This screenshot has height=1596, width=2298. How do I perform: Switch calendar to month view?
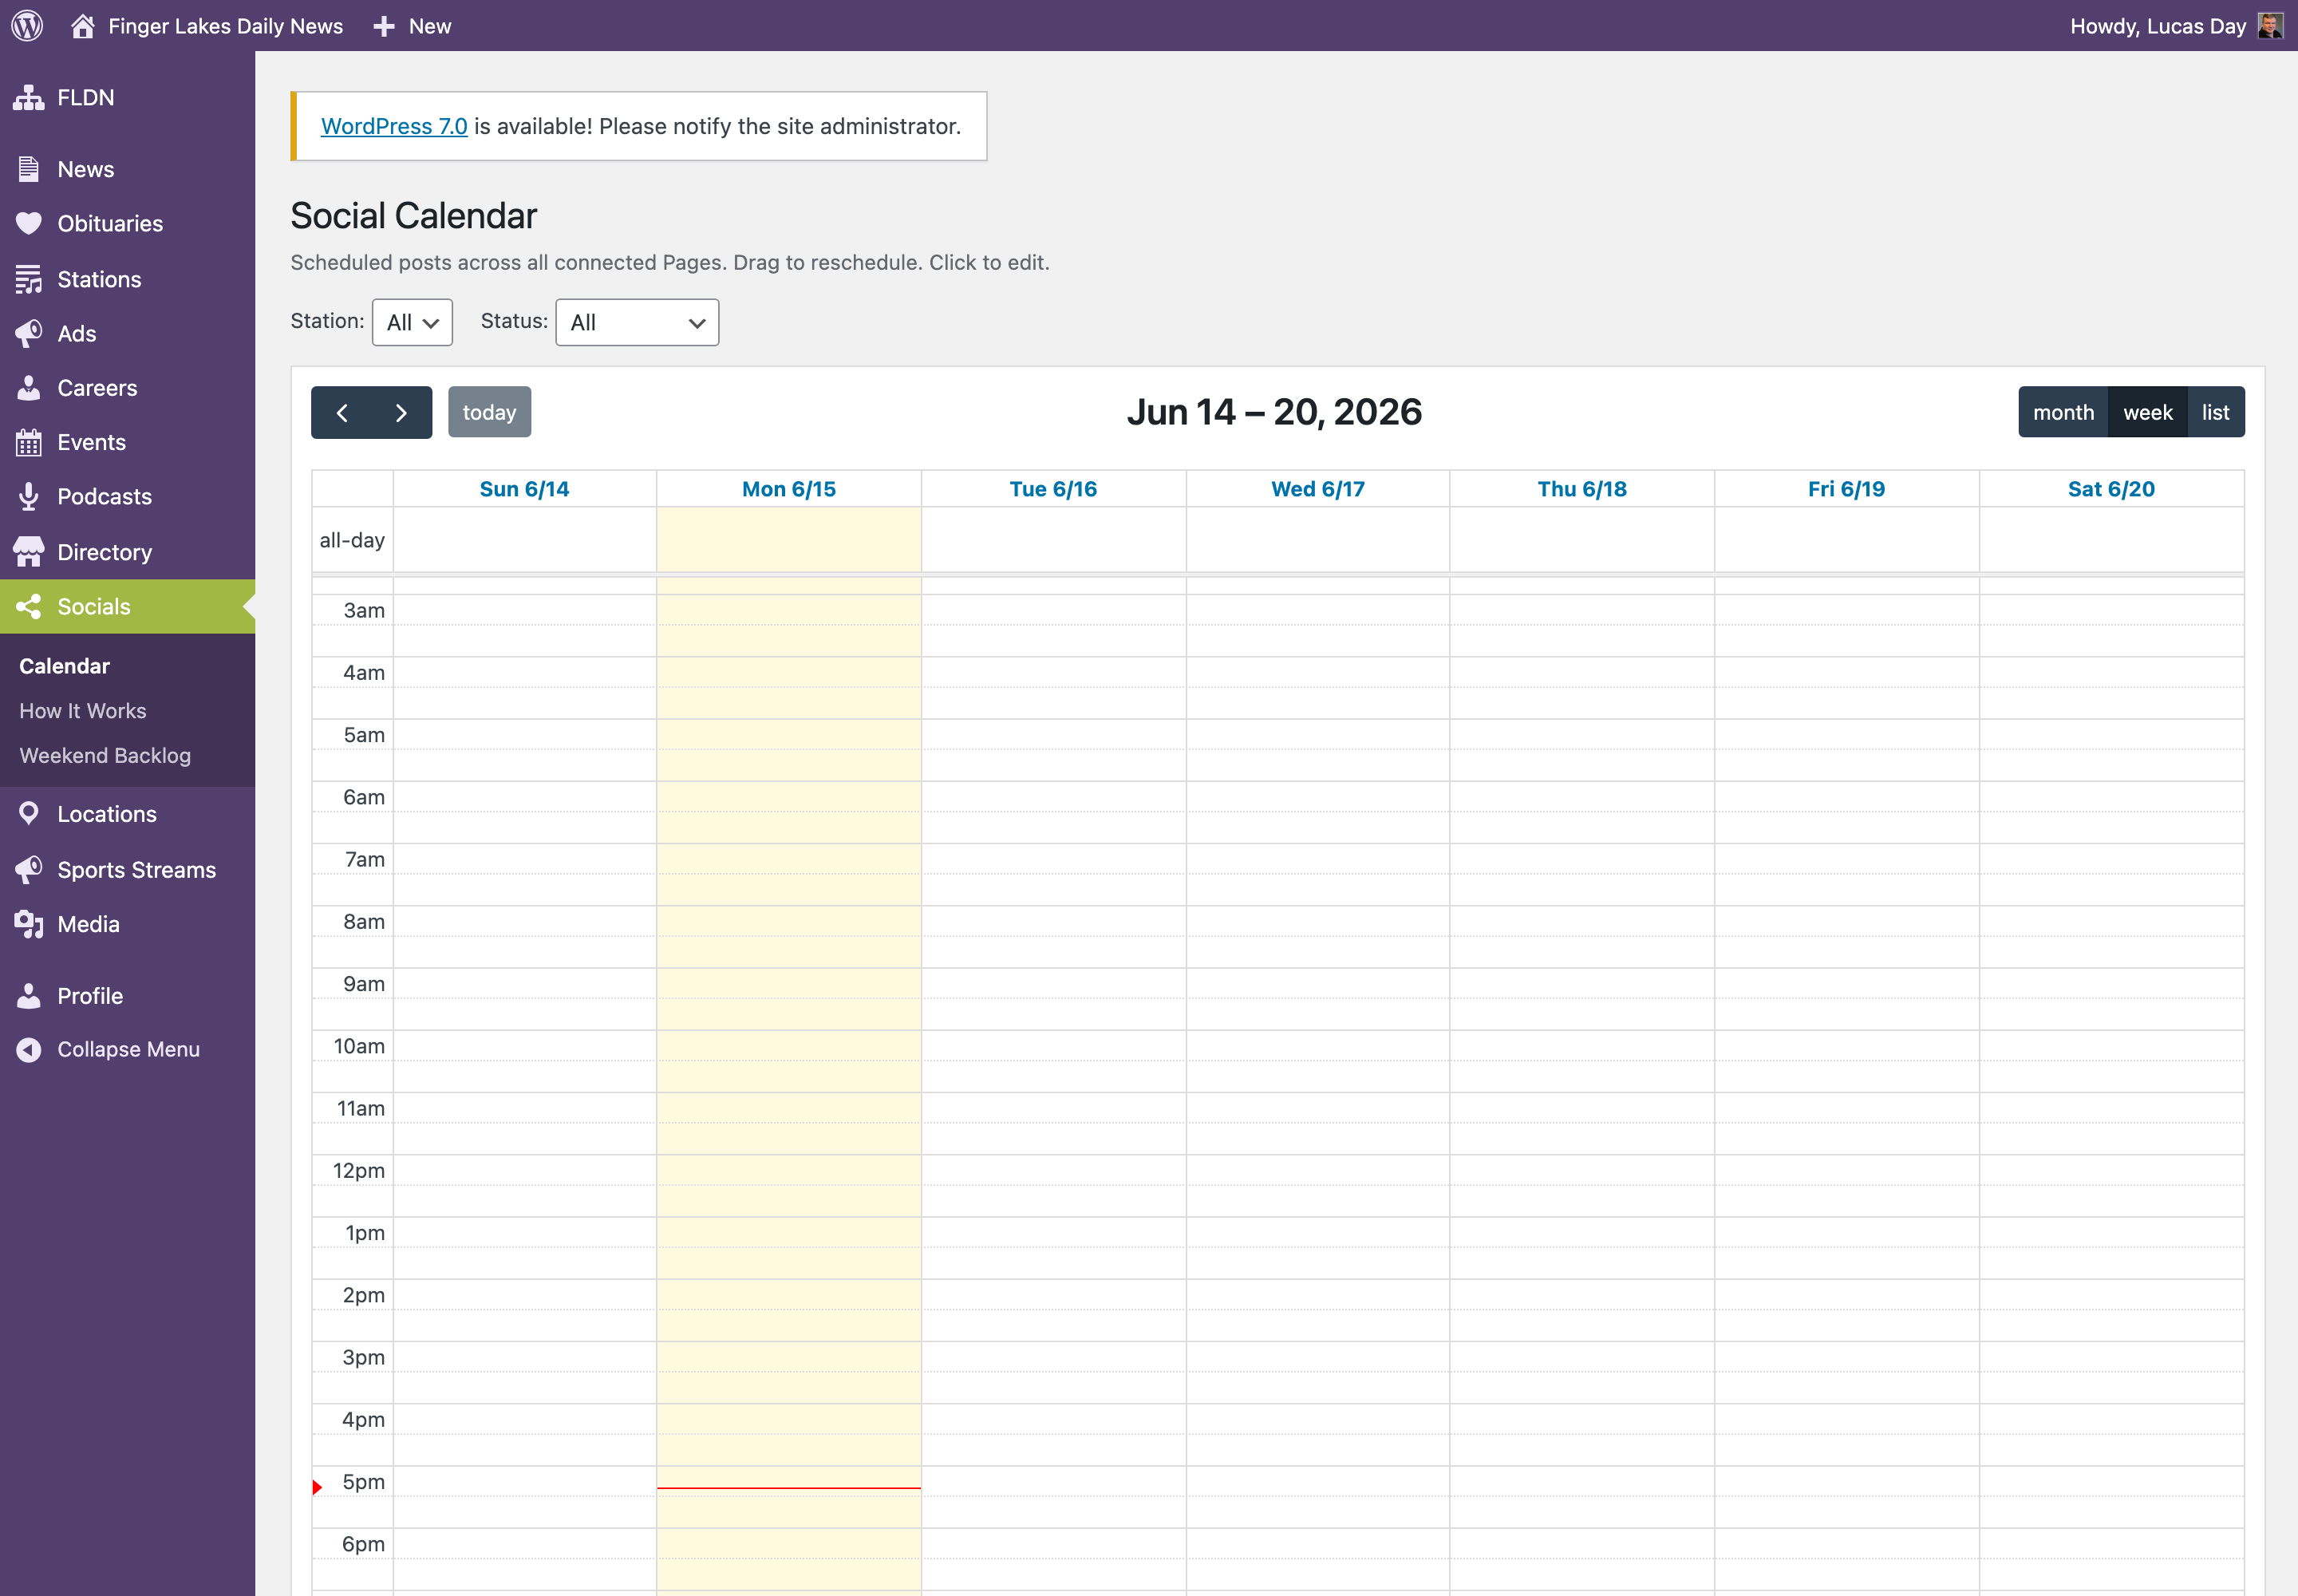pos(2063,412)
